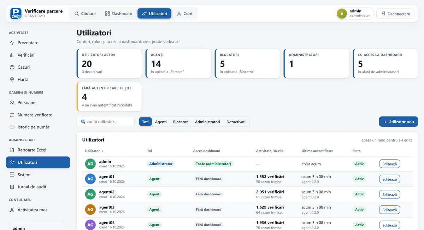Image resolution: width=424 pixels, height=230 pixels.
Task: Click the file icon beside Jurnal de audit
Action: click(x=12, y=187)
